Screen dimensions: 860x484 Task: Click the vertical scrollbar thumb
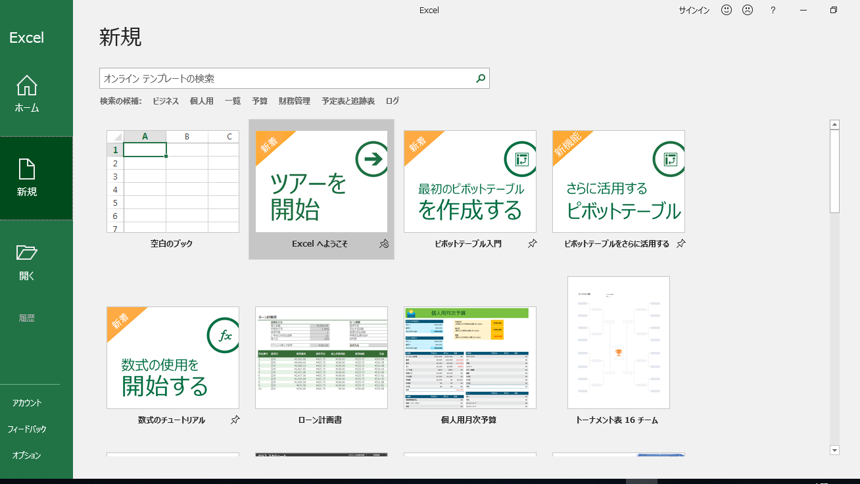click(835, 171)
